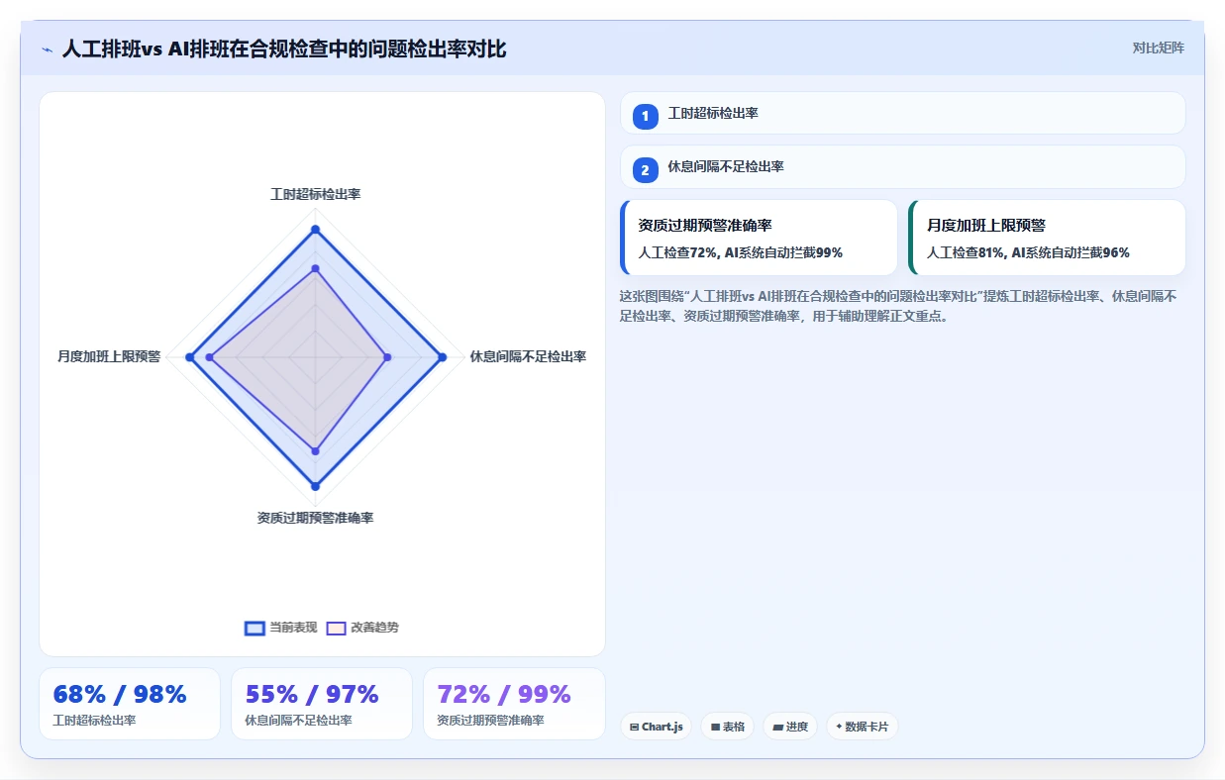Click the 68% / 98% stat card

pos(130,704)
